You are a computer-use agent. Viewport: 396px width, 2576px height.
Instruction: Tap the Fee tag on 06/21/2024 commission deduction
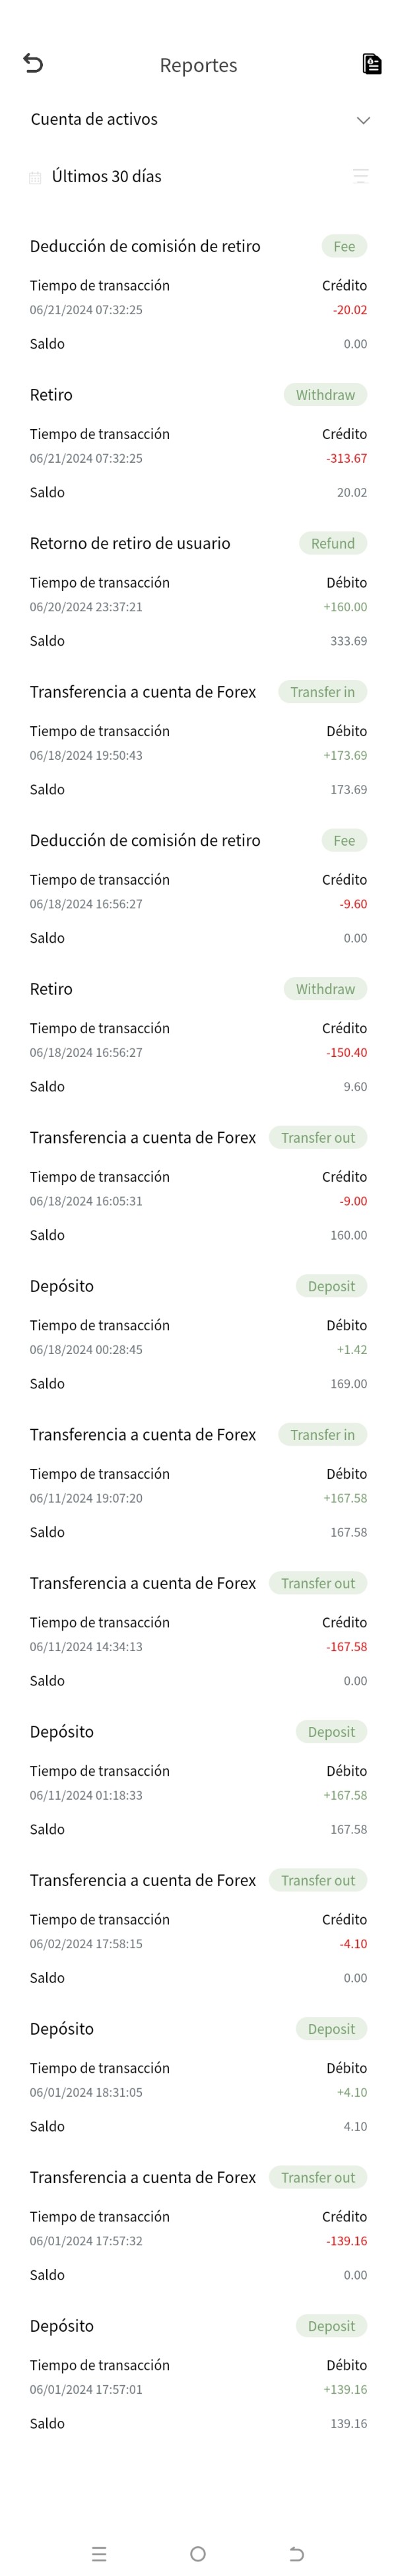pyautogui.click(x=344, y=246)
